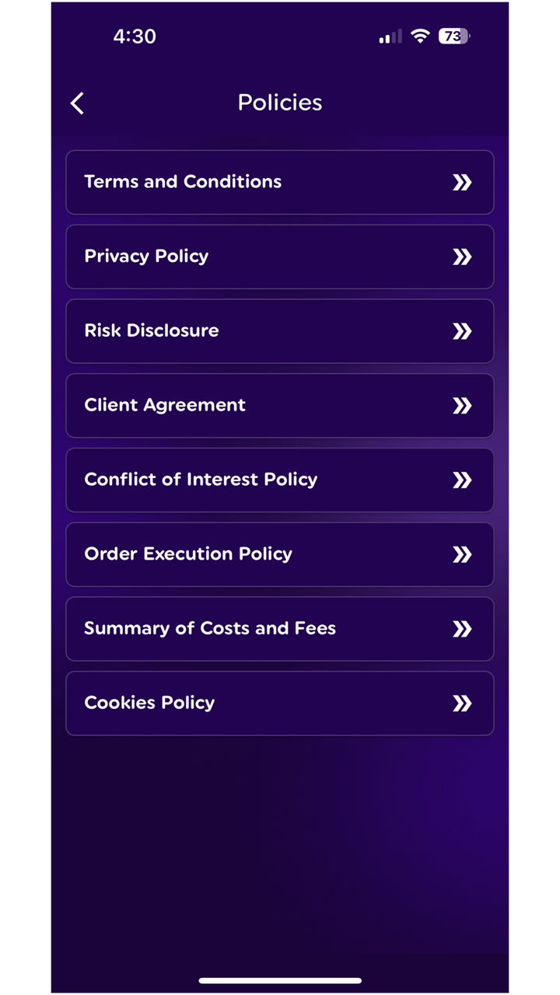Open the Privacy Policy entry
The width and height of the screenshot is (560, 995).
(146, 257)
